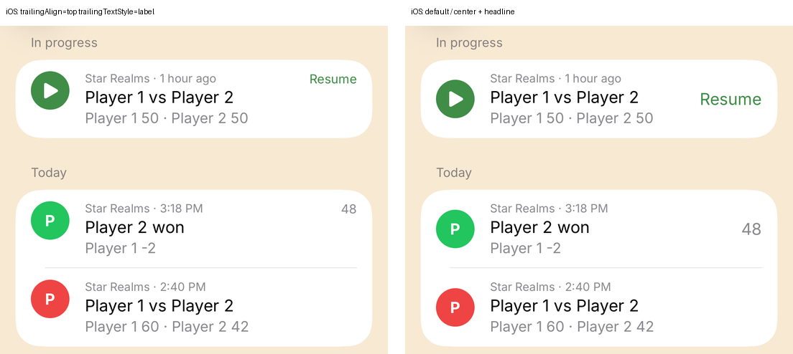Tap small Resume label in left panel
The height and width of the screenshot is (354, 793).
click(x=333, y=79)
